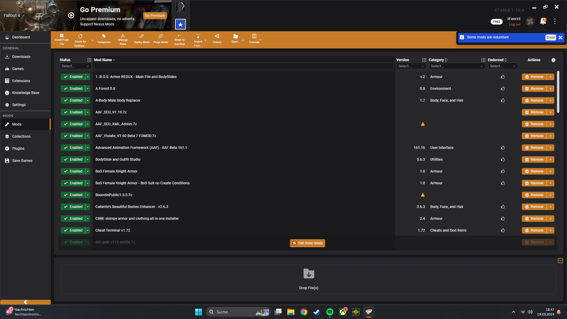
Task: Click the Log out link
Action: (515, 25)
